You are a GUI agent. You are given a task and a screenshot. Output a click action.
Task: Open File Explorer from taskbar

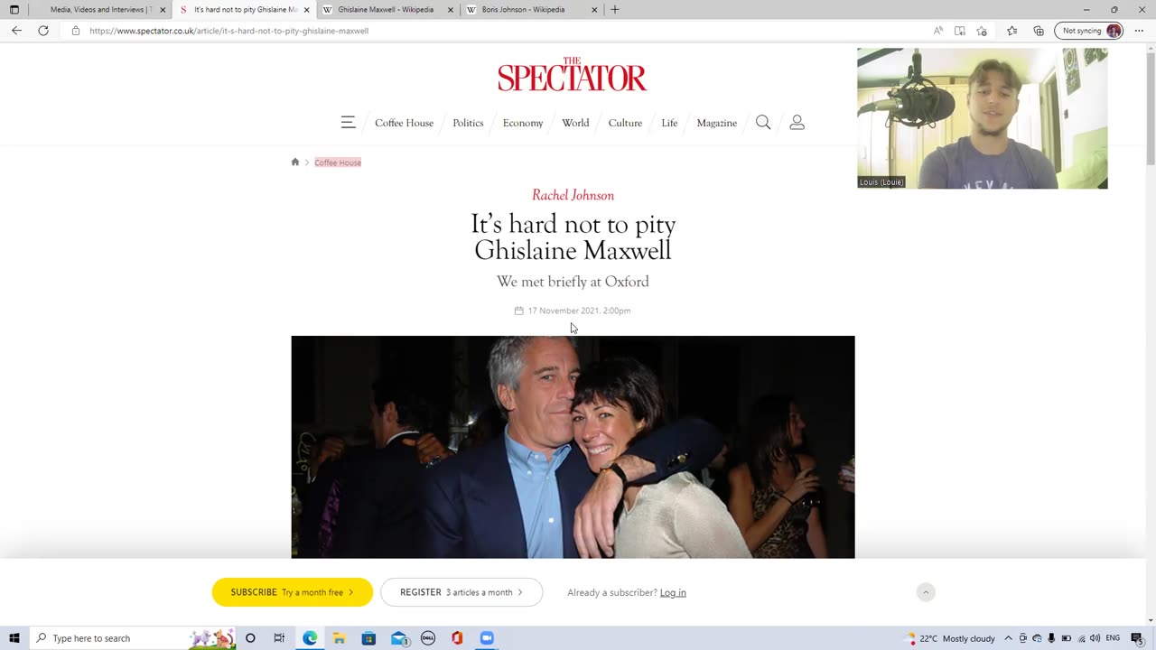tap(339, 638)
